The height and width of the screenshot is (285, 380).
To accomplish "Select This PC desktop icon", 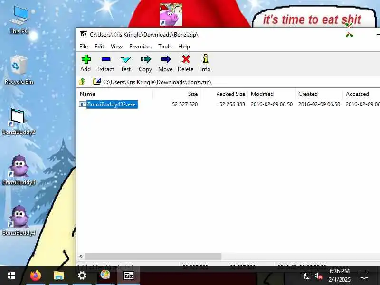I will (19, 20).
